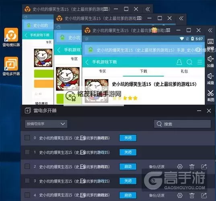Screen dimensions: 216x201
Task: Click the star rating under the game title
Action: [125, 98]
